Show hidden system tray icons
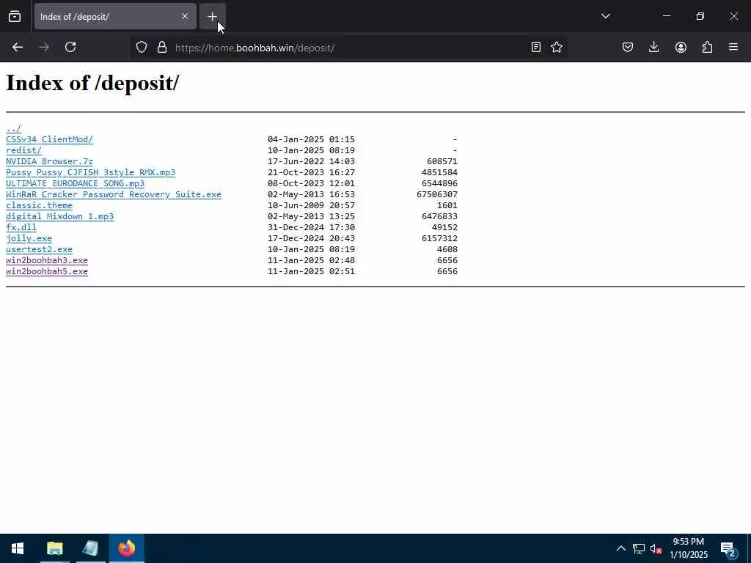751x563 pixels. tap(620, 548)
